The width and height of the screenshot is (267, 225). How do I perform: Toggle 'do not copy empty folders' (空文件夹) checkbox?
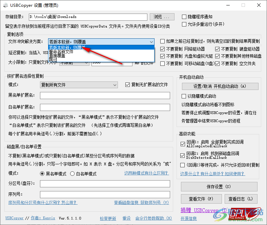point(217,63)
